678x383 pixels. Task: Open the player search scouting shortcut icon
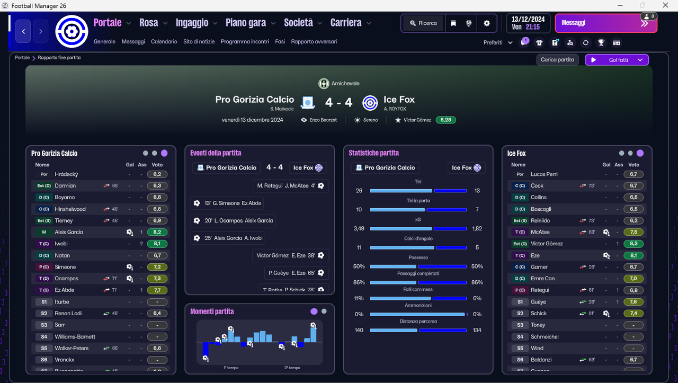coord(570,43)
